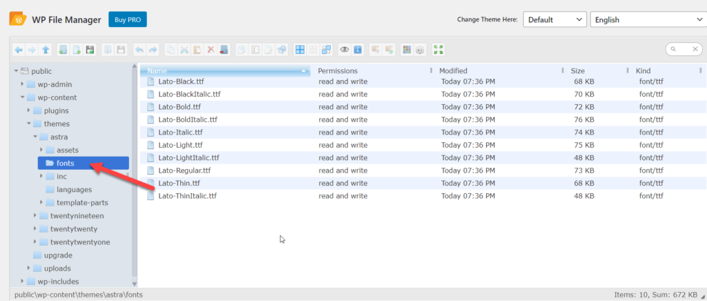Click the Duplicate toolbar icon
This screenshot has height=301, width=707.
click(241, 50)
